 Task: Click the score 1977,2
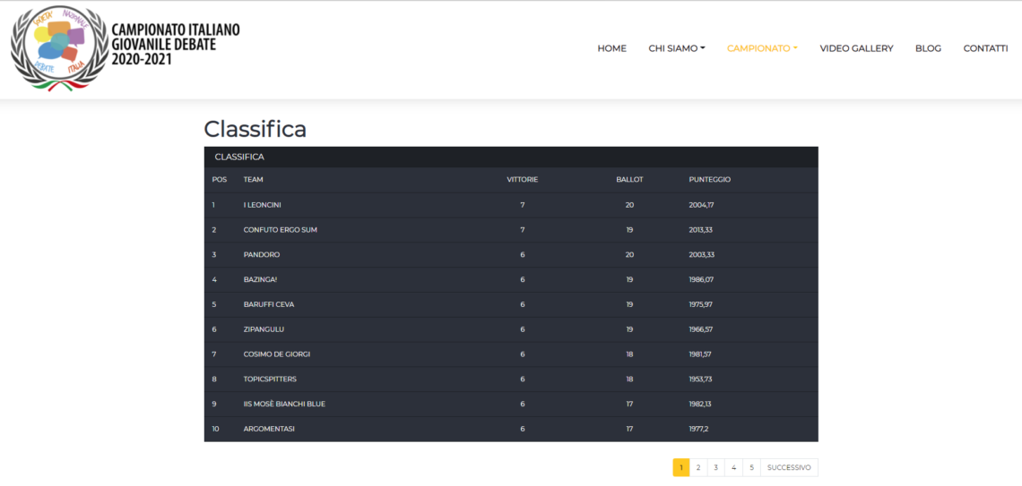[x=698, y=429]
